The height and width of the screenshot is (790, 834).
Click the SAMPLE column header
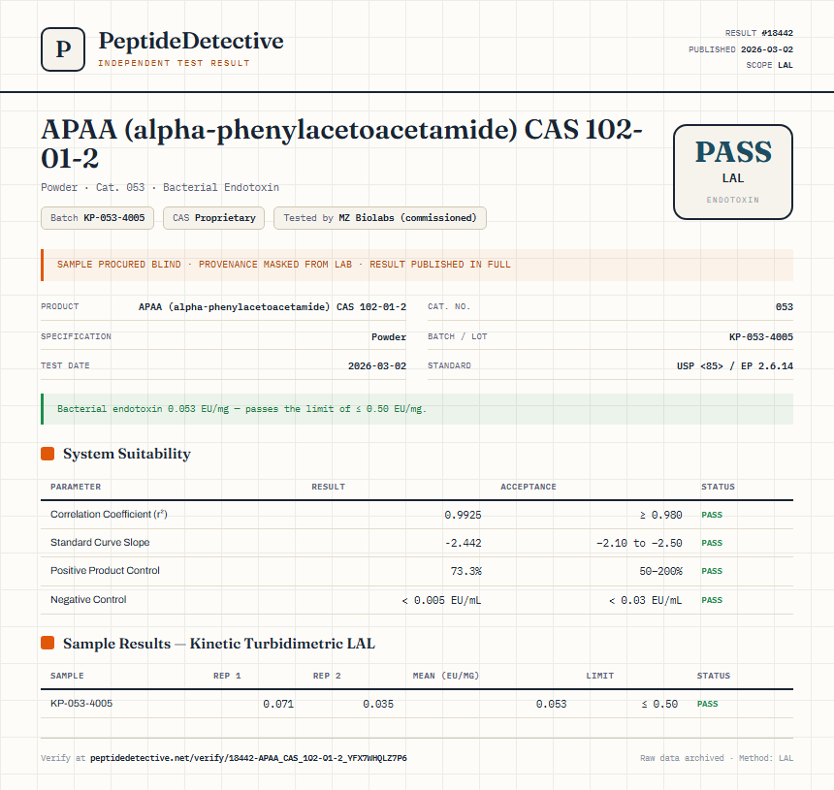(x=67, y=676)
